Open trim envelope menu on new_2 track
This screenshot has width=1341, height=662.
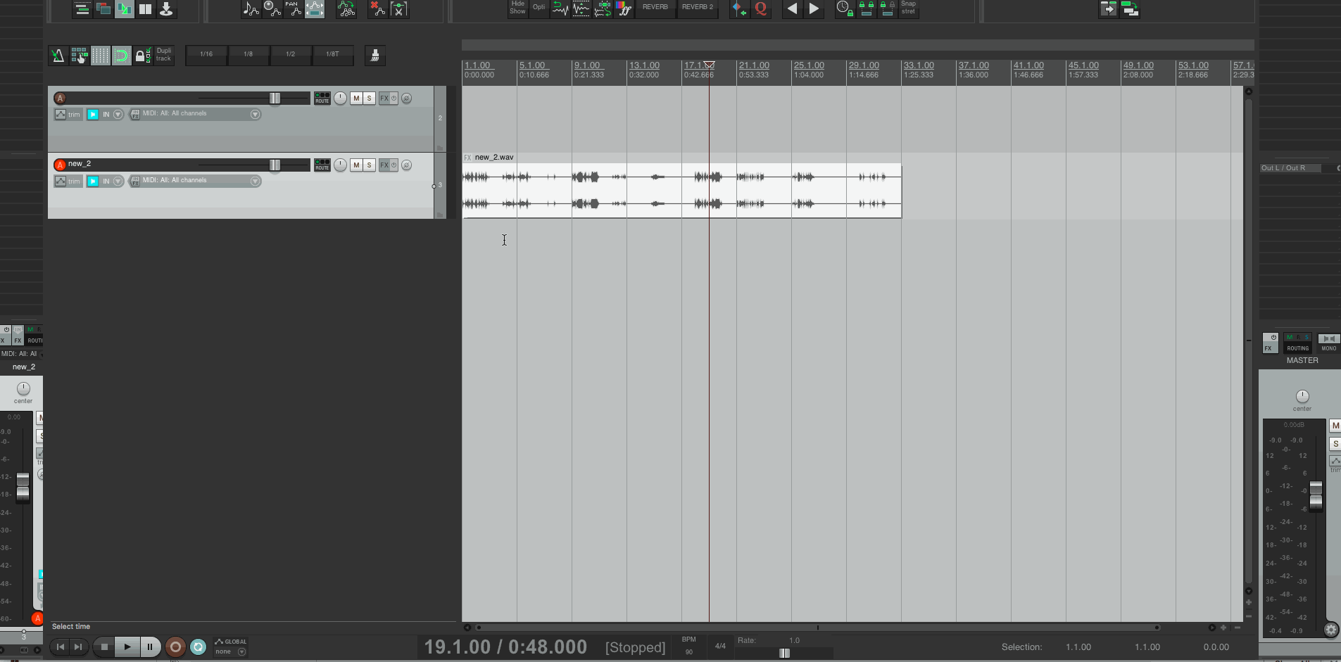(x=68, y=182)
